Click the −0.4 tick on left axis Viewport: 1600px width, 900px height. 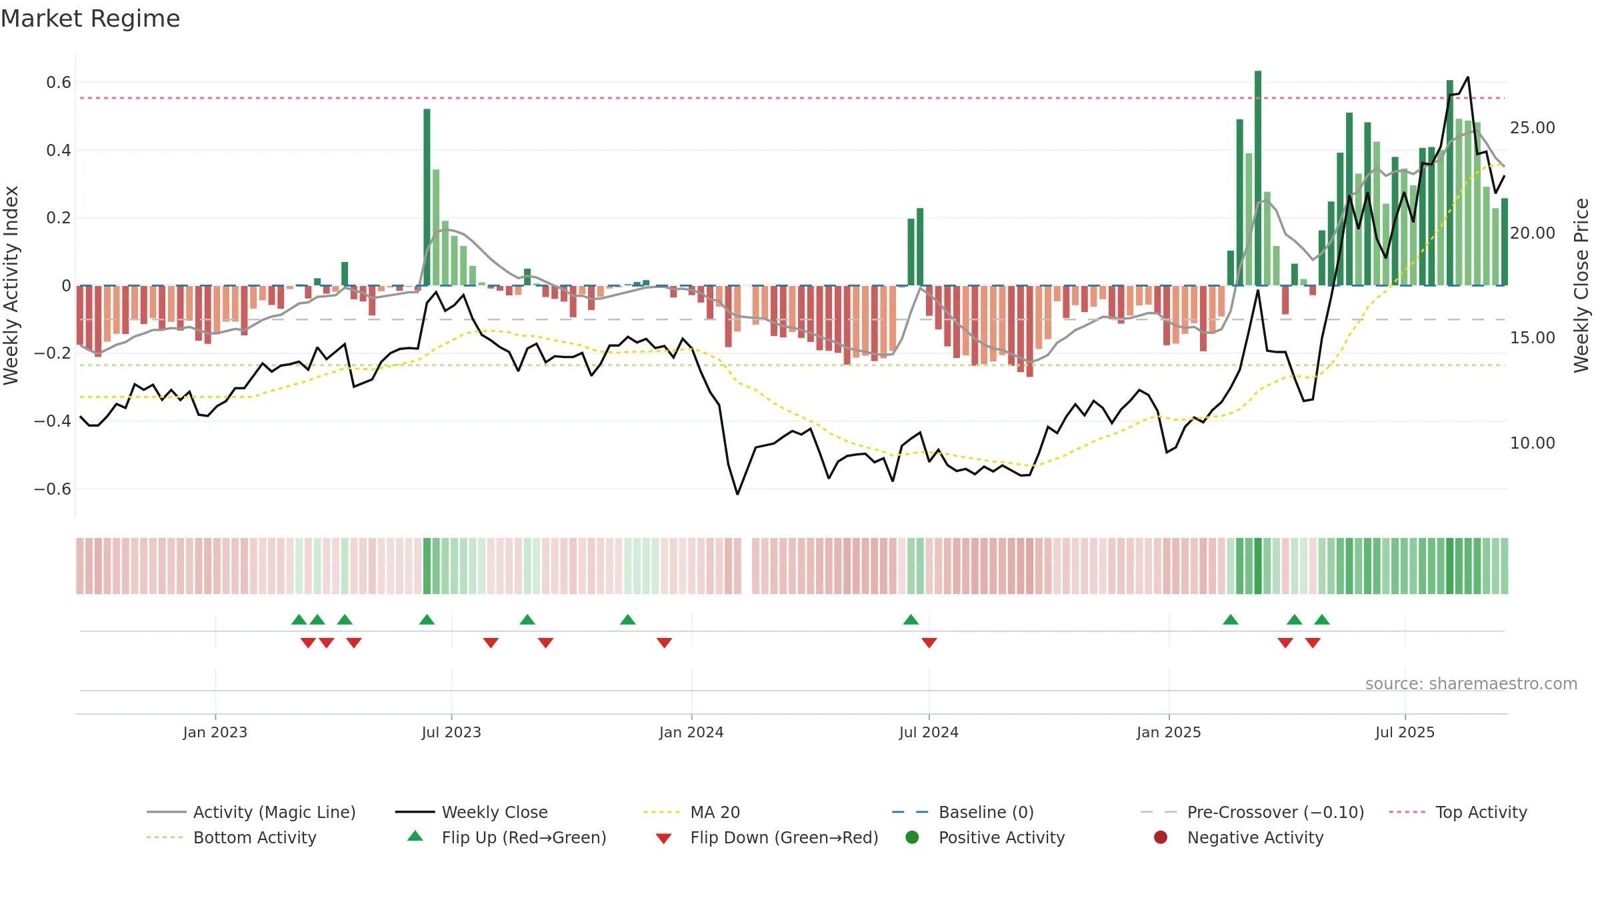coord(53,421)
